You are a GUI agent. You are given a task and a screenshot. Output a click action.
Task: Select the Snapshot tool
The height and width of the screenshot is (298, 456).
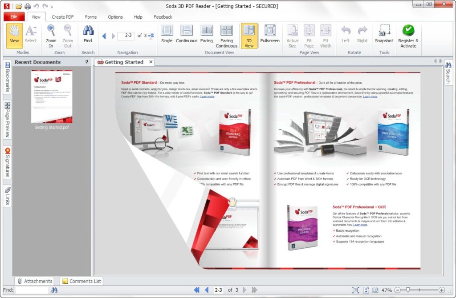383,36
